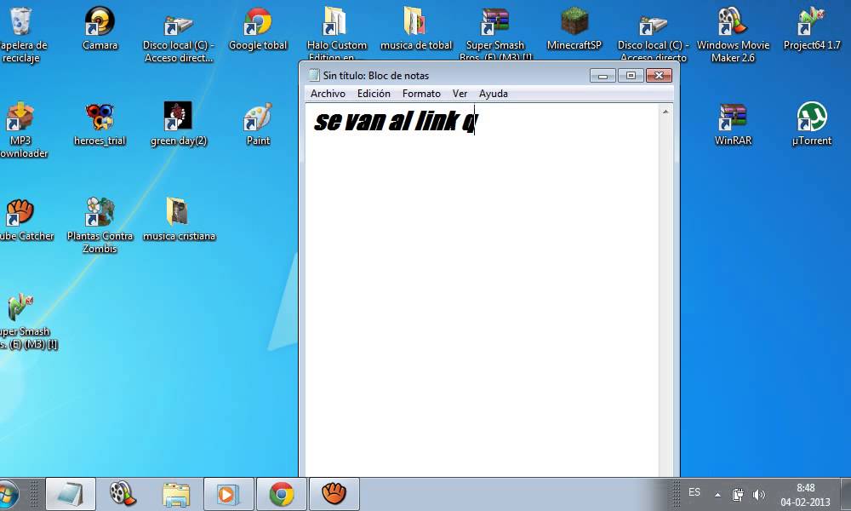Maximize the Notepad window

click(631, 76)
